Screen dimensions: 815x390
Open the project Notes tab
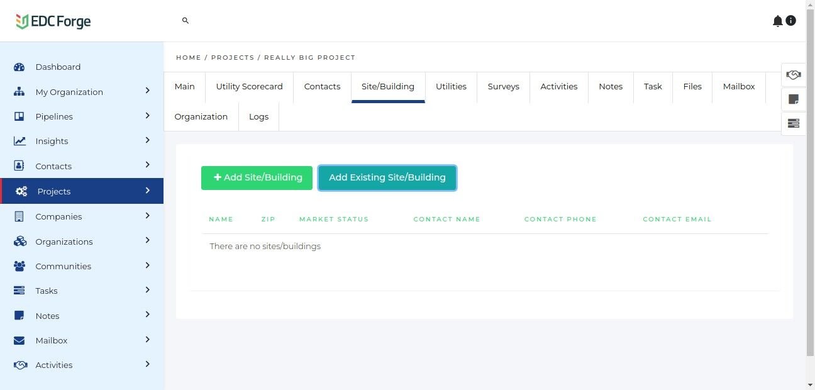click(611, 87)
